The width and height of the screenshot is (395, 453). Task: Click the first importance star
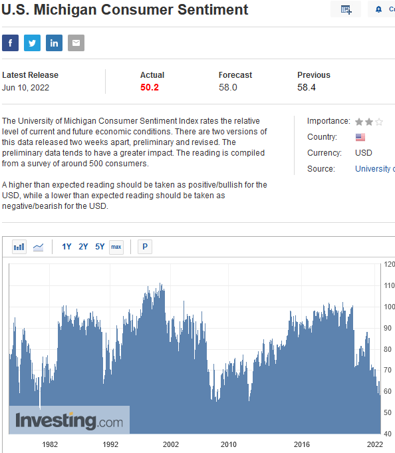[x=359, y=122]
